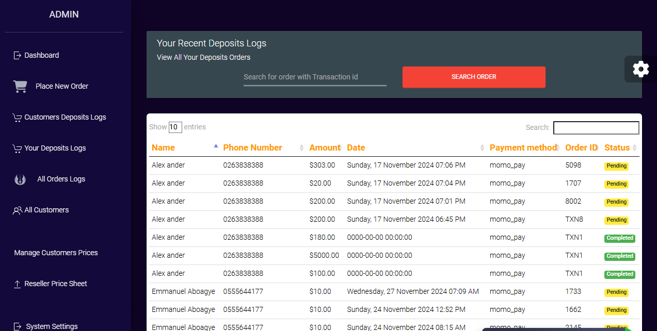This screenshot has width=657, height=331.
Task: Open Your Deposits Logs
Action: point(55,148)
